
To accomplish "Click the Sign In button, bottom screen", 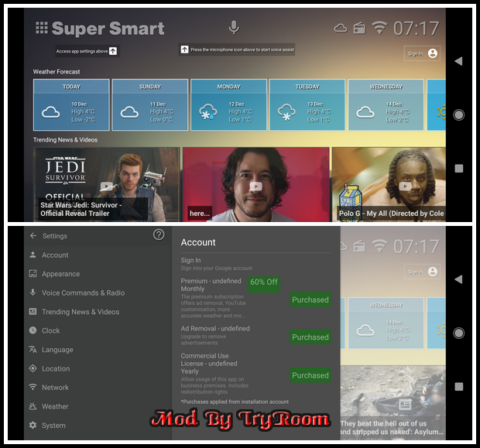I will pos(422,272).
